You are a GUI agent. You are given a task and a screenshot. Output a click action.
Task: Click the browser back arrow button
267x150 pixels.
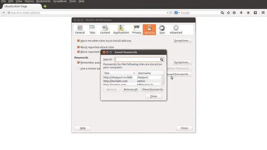4,12
